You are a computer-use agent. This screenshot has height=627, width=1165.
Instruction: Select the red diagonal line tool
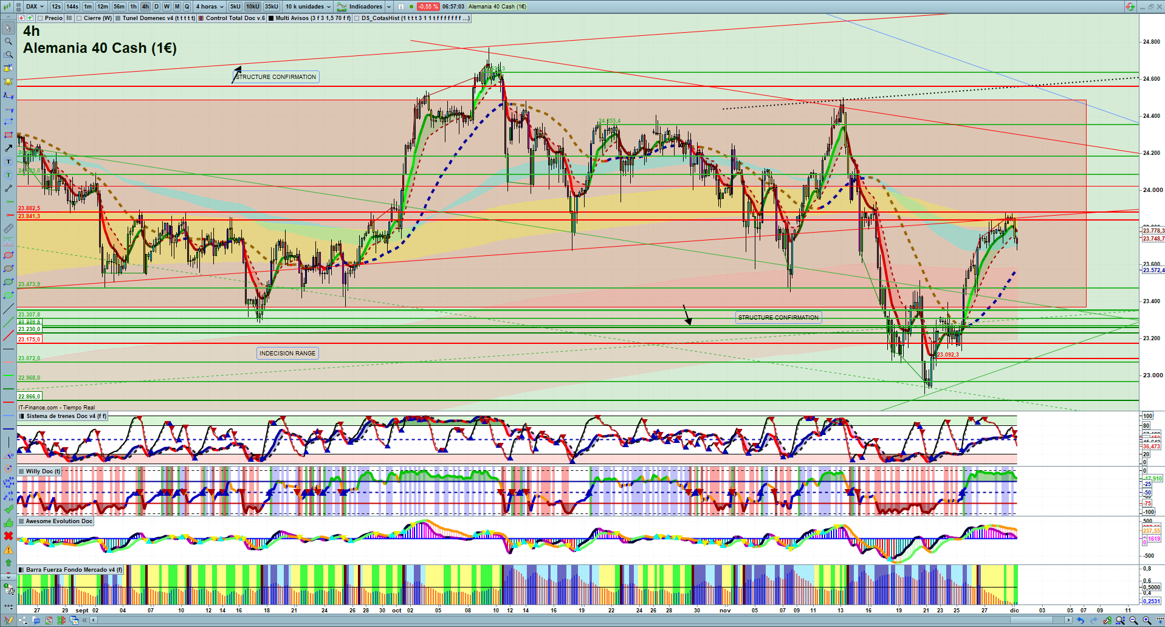(9, 335)
